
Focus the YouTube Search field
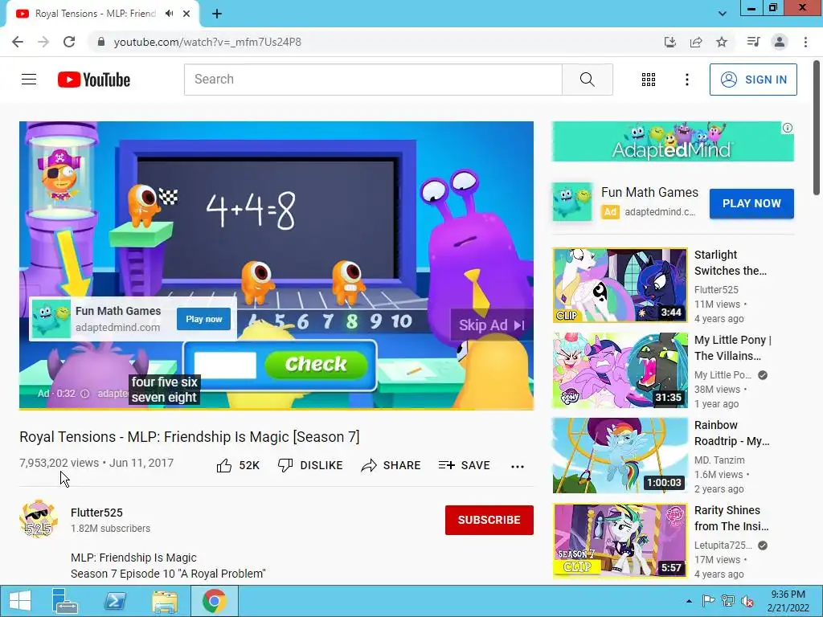tap(373, 80)
